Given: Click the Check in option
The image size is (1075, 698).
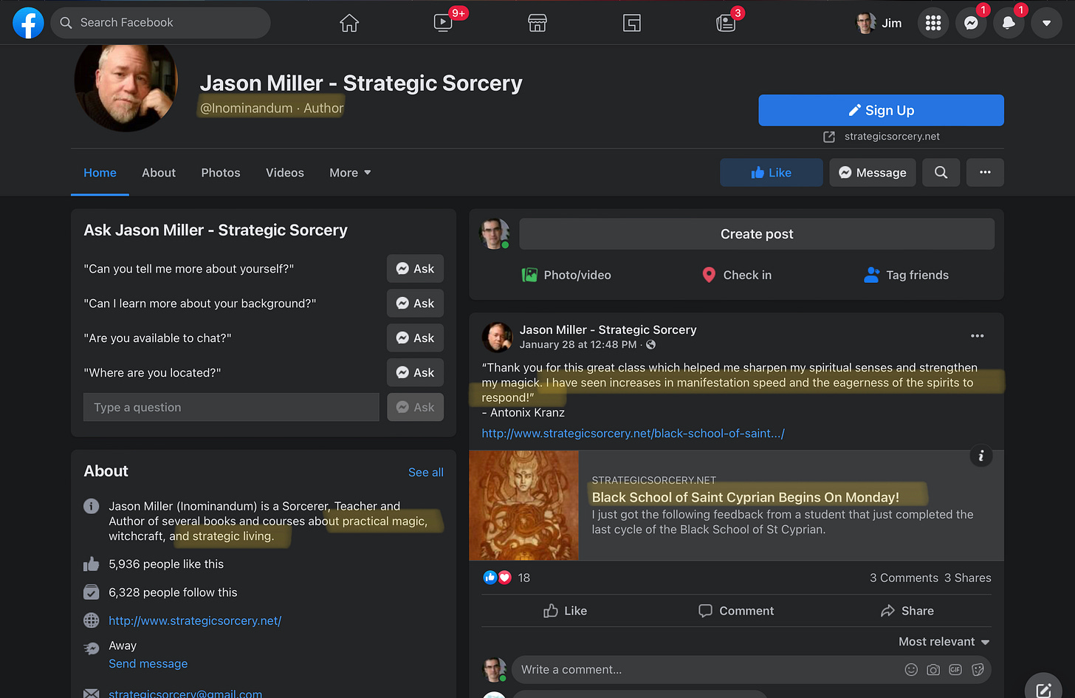Looking at the screenshot, I should (x=736, y=275).
